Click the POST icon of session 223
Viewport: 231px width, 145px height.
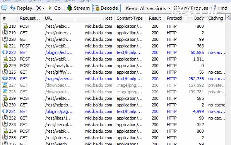(5, 59)
